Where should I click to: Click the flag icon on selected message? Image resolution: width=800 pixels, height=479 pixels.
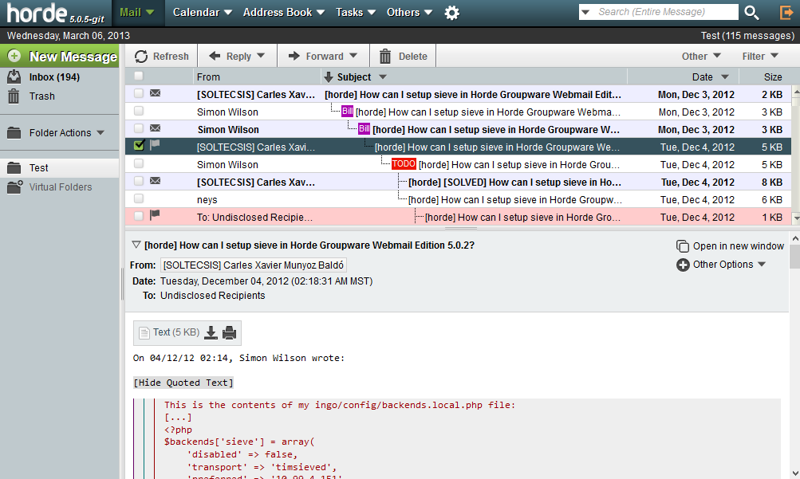(155, 145)
